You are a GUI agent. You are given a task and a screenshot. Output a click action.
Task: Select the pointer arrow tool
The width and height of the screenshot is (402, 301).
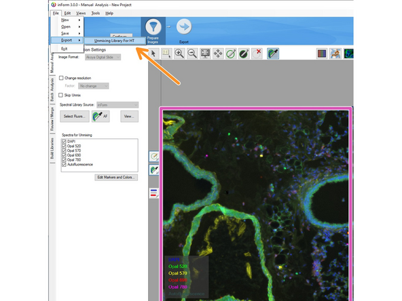tap(153, 54)
